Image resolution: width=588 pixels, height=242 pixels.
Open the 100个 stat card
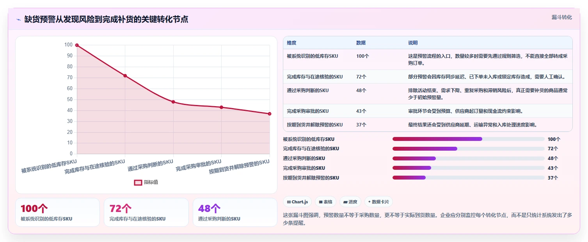[x=58, y=212]
